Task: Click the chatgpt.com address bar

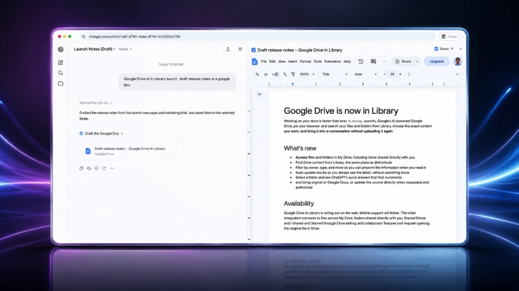Action: point(258,37)
